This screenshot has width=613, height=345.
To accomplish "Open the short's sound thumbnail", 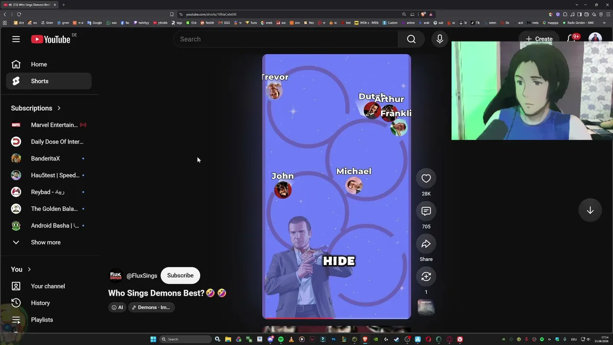I will click(426, 308).
